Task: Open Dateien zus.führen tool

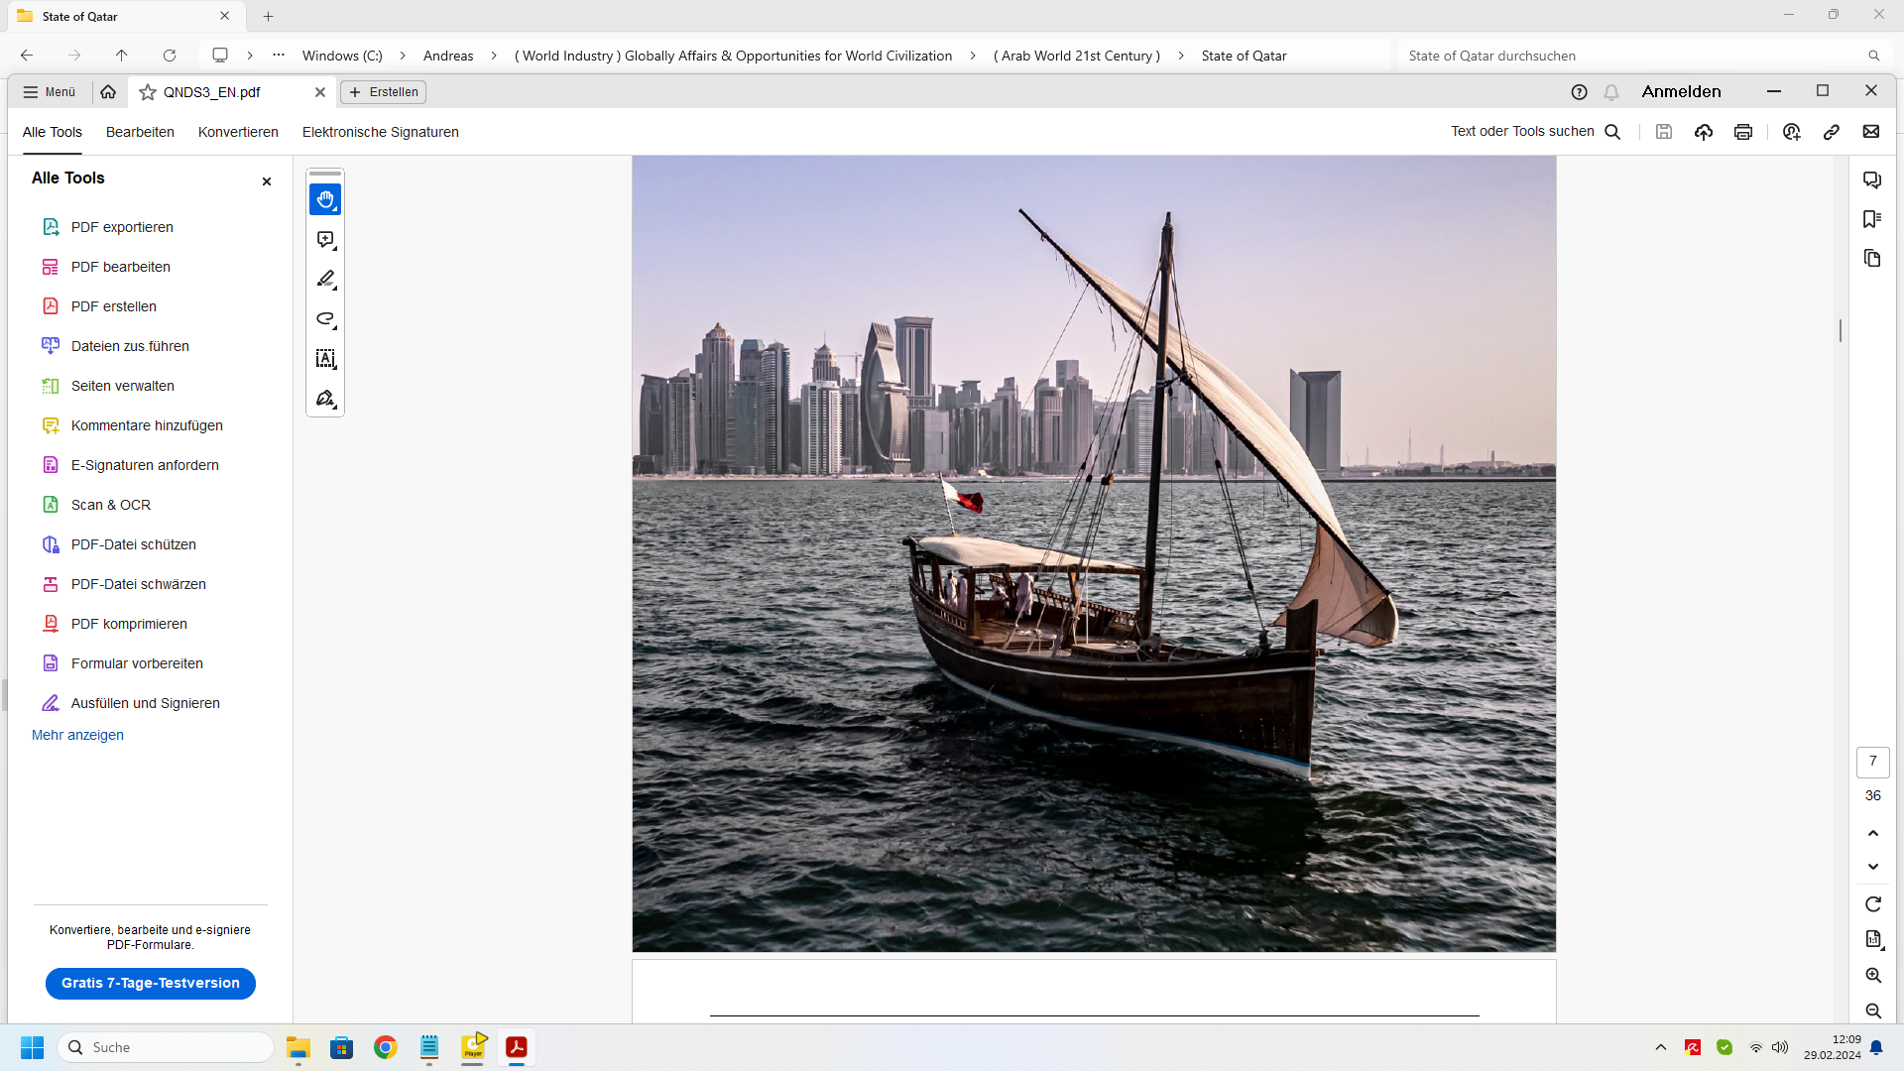Action: [129, 346]
